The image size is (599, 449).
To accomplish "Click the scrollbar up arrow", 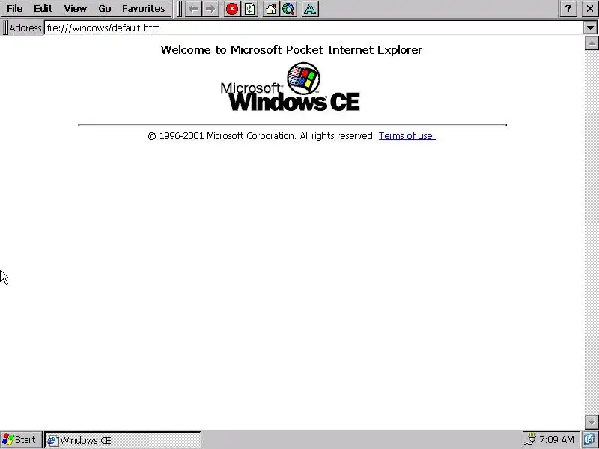I will tap(592, 43).
